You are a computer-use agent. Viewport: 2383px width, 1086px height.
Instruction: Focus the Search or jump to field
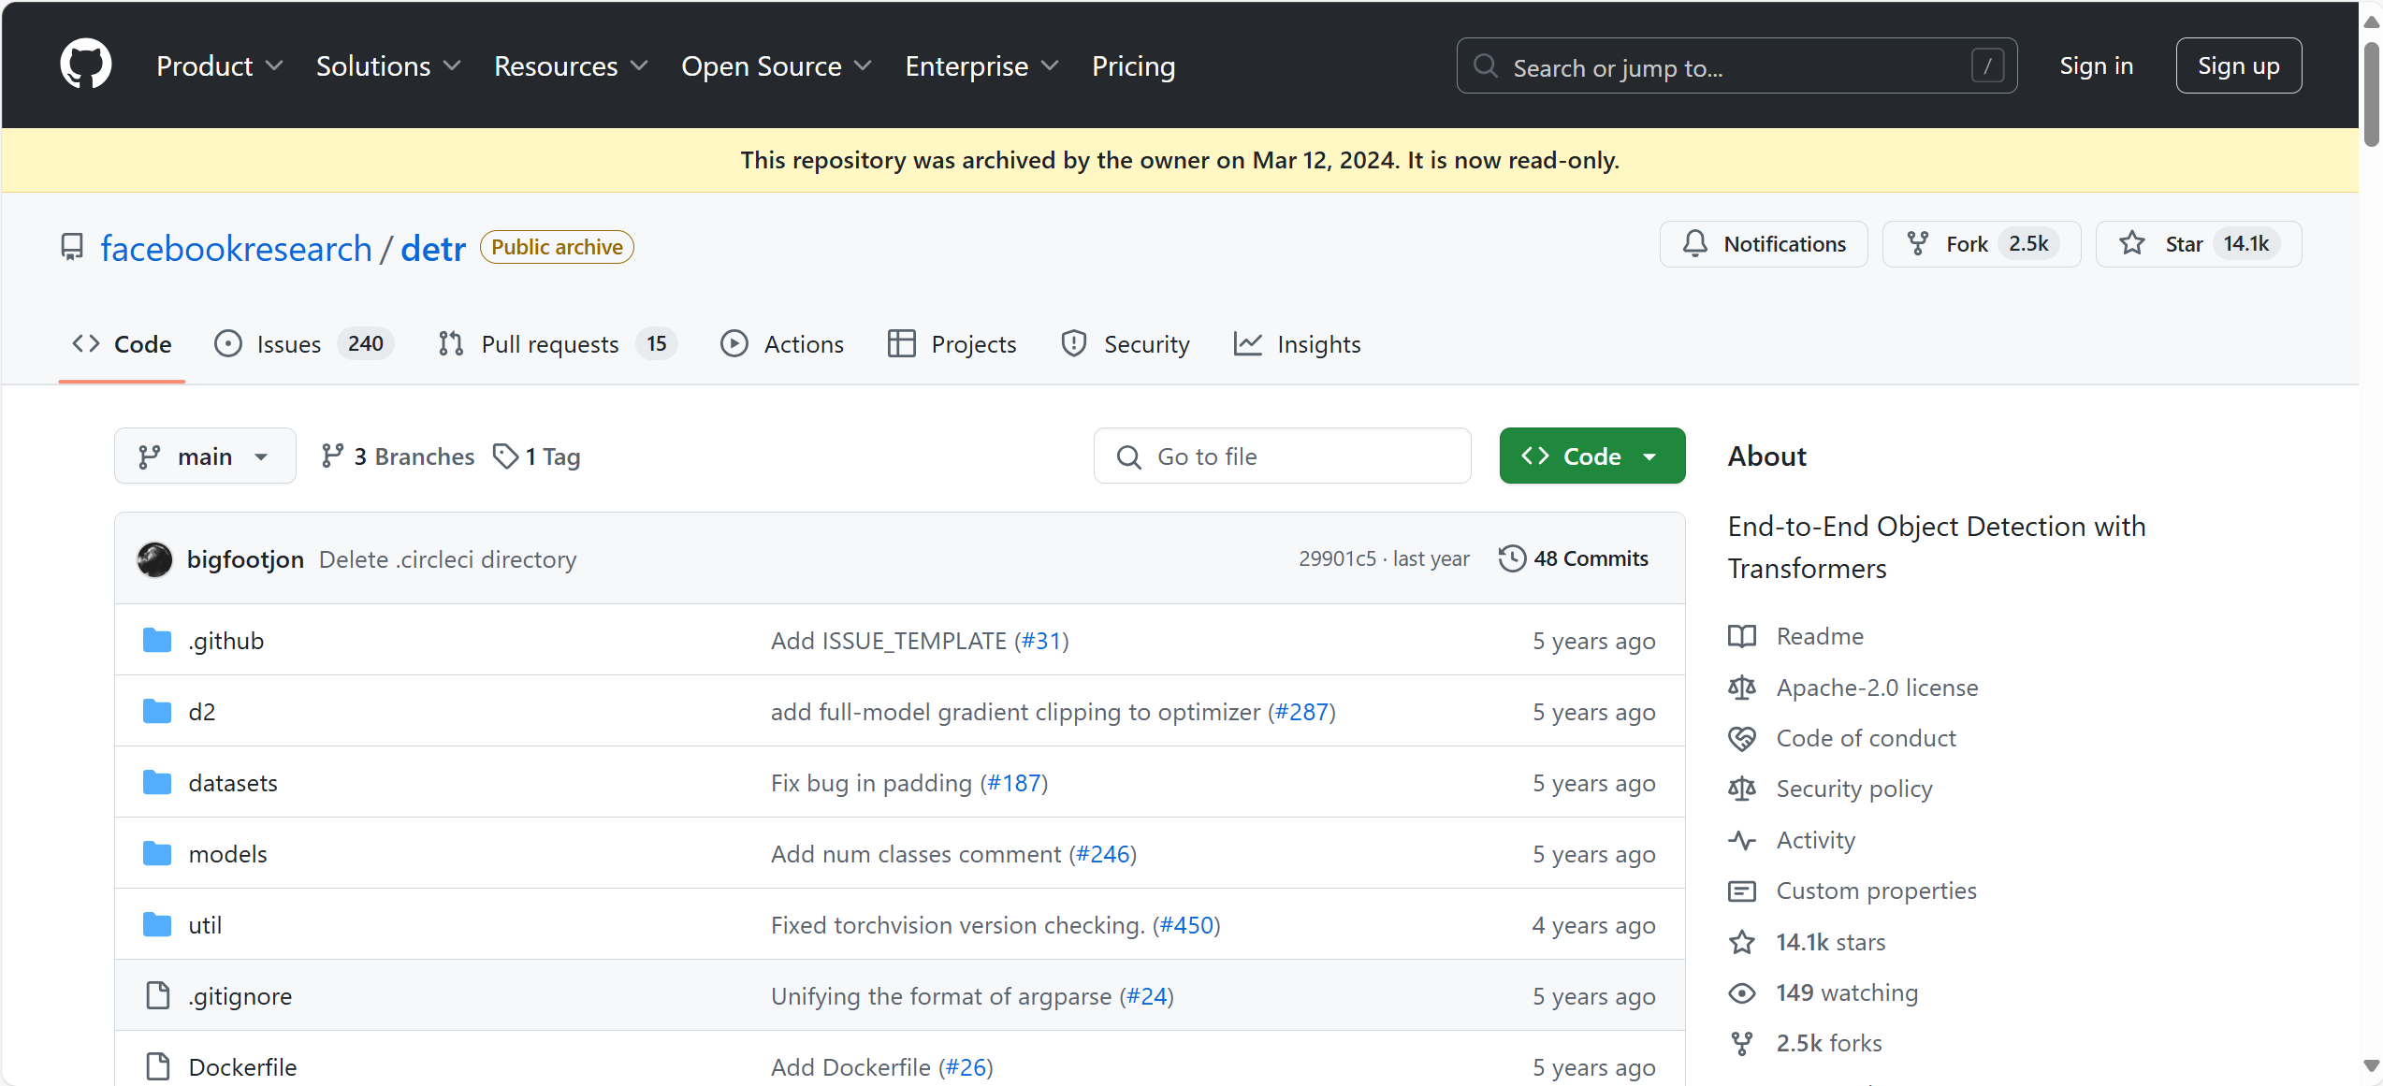(x=1736, y=65)
